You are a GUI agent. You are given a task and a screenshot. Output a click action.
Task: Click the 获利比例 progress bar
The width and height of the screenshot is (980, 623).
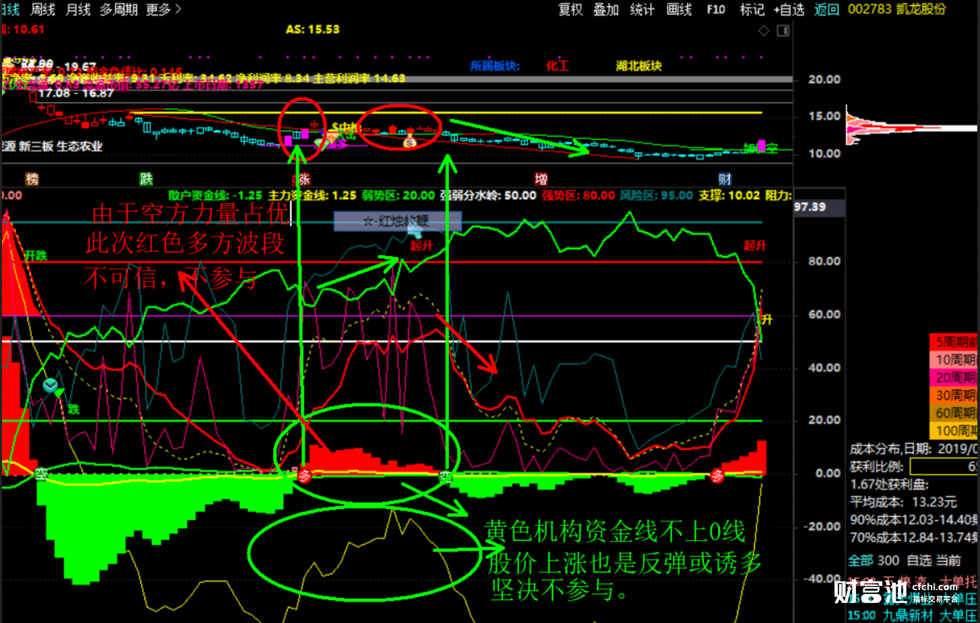pyautogui.click(x=944, y=466)
